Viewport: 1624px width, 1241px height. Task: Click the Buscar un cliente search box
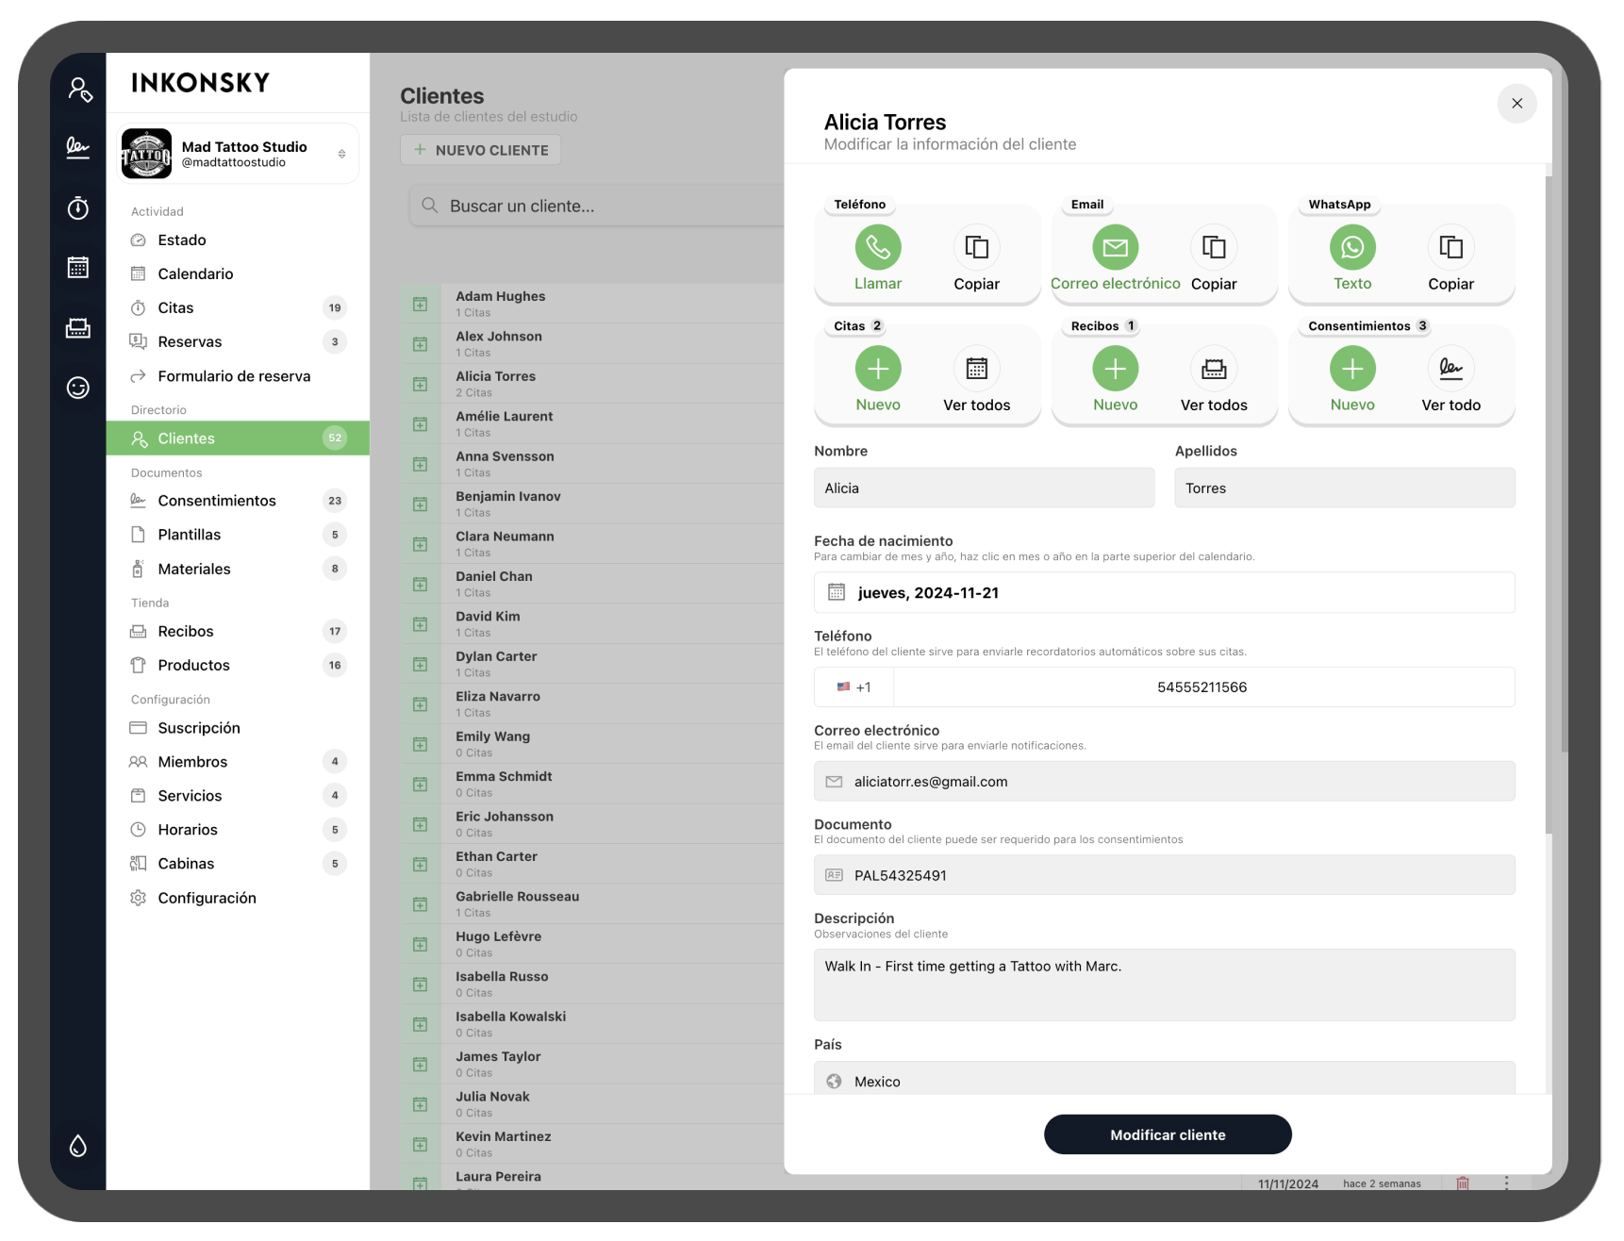[x=596, y=207]
